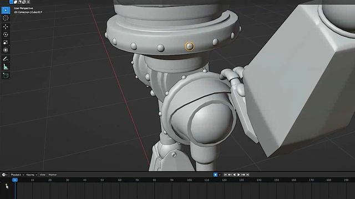This screenshot has width=355, height=199.
Task: Choose the Rotate tool
Action: pos(6,34)
